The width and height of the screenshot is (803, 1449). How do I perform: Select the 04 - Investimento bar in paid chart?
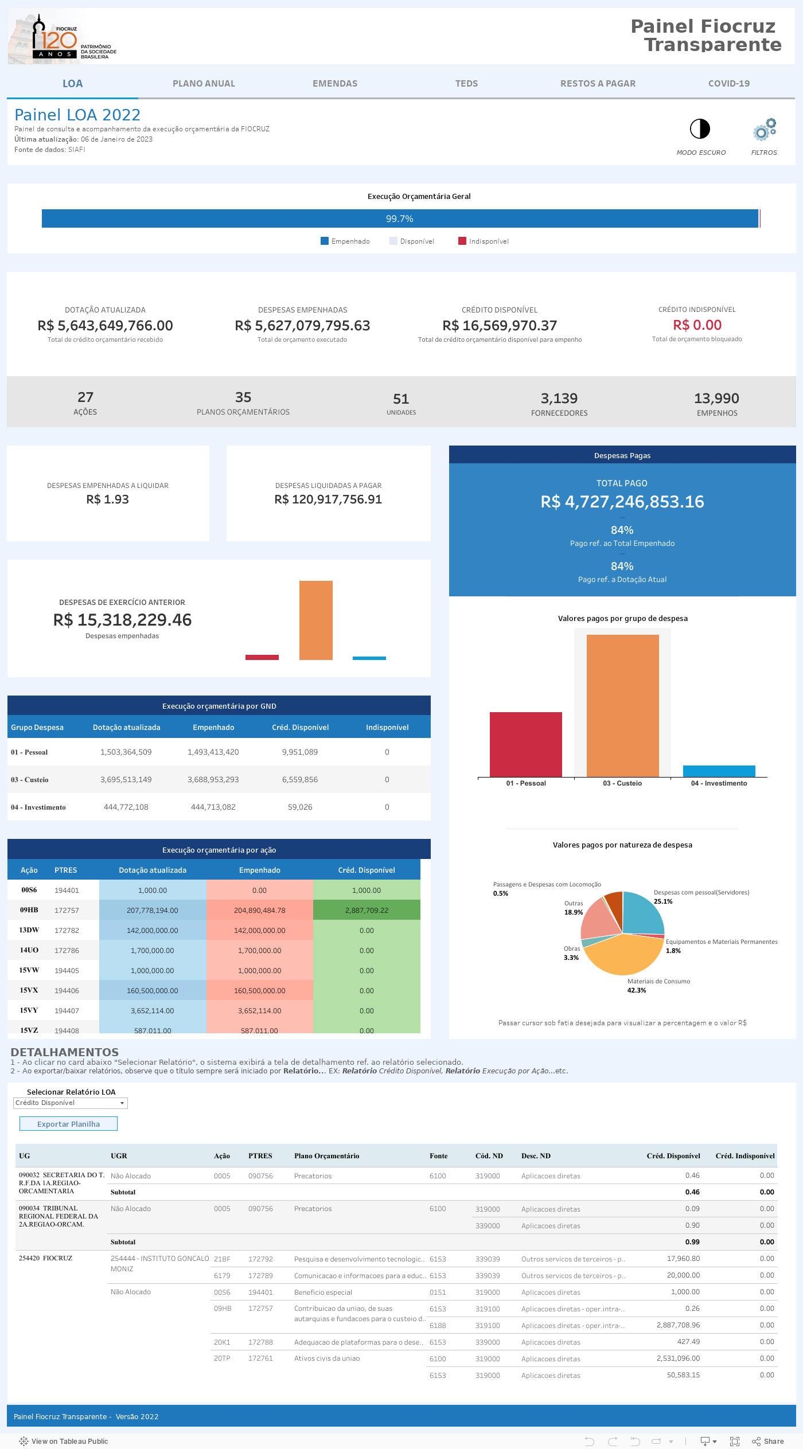coord(719,771)
